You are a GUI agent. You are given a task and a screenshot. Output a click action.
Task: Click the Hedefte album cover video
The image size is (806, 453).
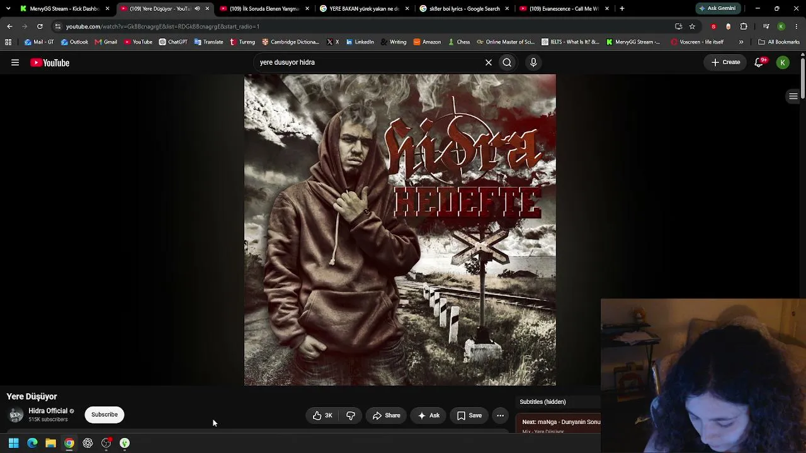click(400, 230)
